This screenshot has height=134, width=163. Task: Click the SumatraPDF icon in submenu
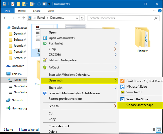coord(122,92)
